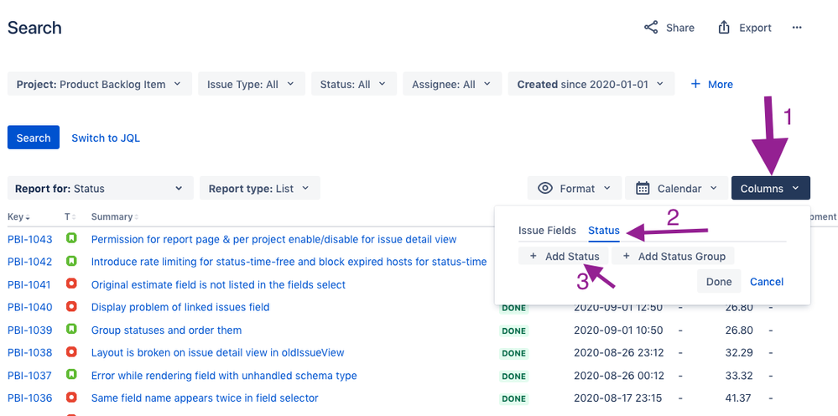Click the DONE badge in PBI-1039 row
Viewport: 838px width, 416px height.
coord(513,331)
